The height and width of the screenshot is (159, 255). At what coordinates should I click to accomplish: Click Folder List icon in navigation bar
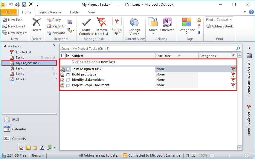(x=35, y=148)
